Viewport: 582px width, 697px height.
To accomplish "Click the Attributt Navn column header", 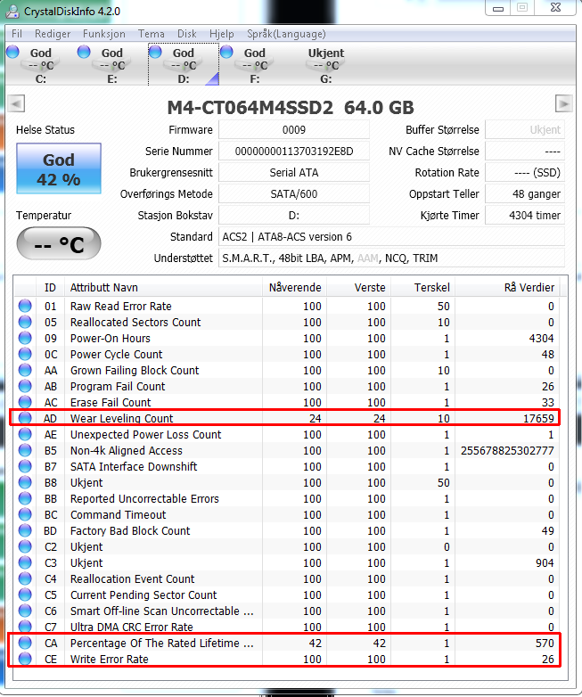I will pyautogui.click(x=164, y=288).
